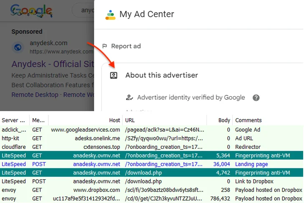Screen dimensions: 304x203
Task: Select the www.googleadservices.com request row
Action: click(86, 130)
